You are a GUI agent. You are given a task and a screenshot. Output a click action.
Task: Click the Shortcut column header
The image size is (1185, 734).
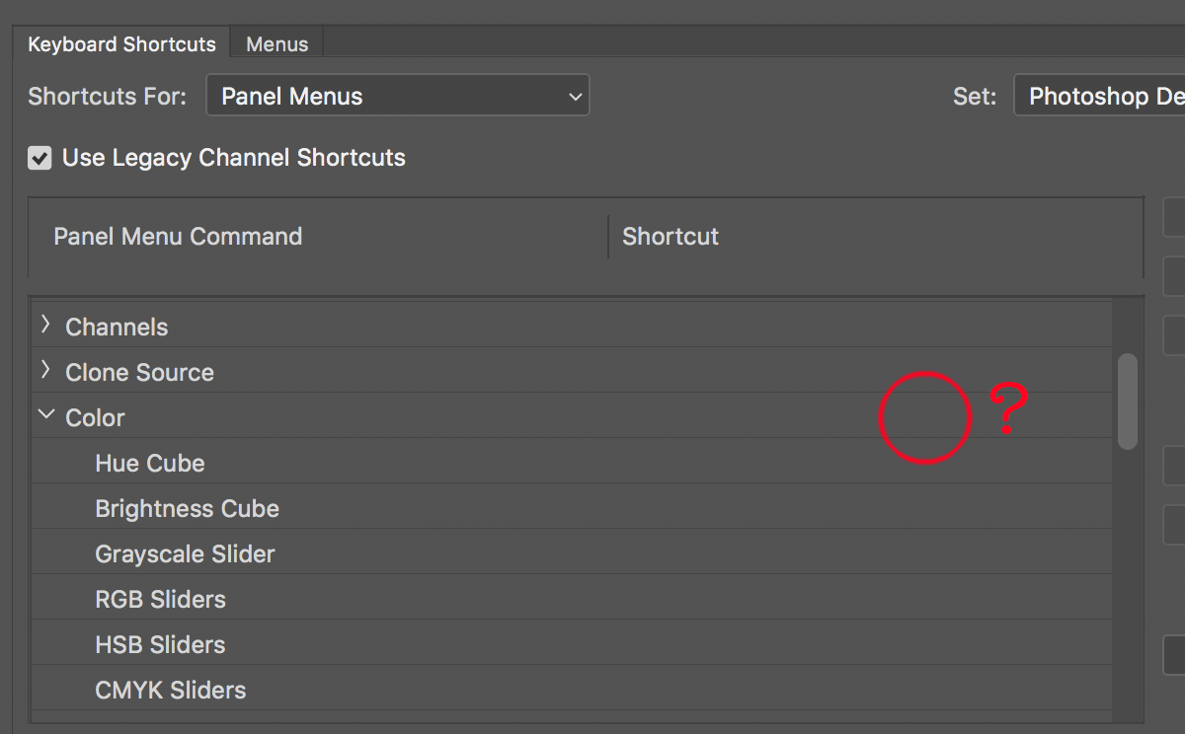(671, 237)
